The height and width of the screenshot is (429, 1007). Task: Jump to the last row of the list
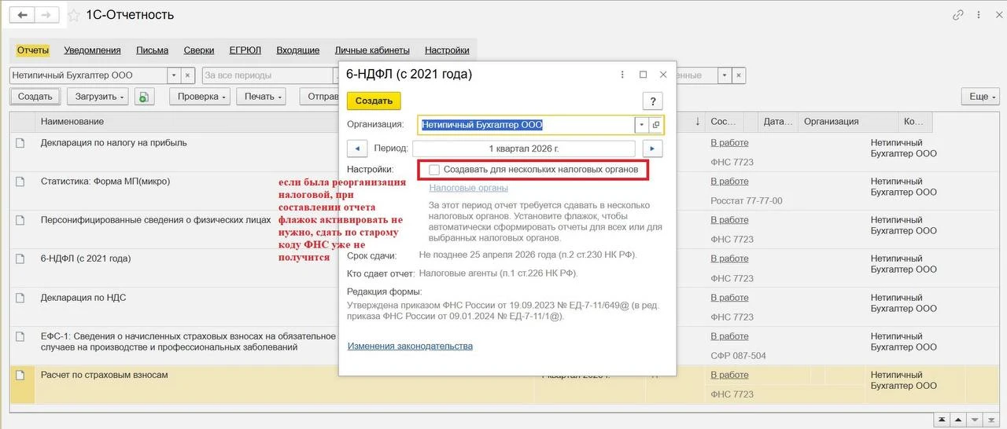[991, 420]
